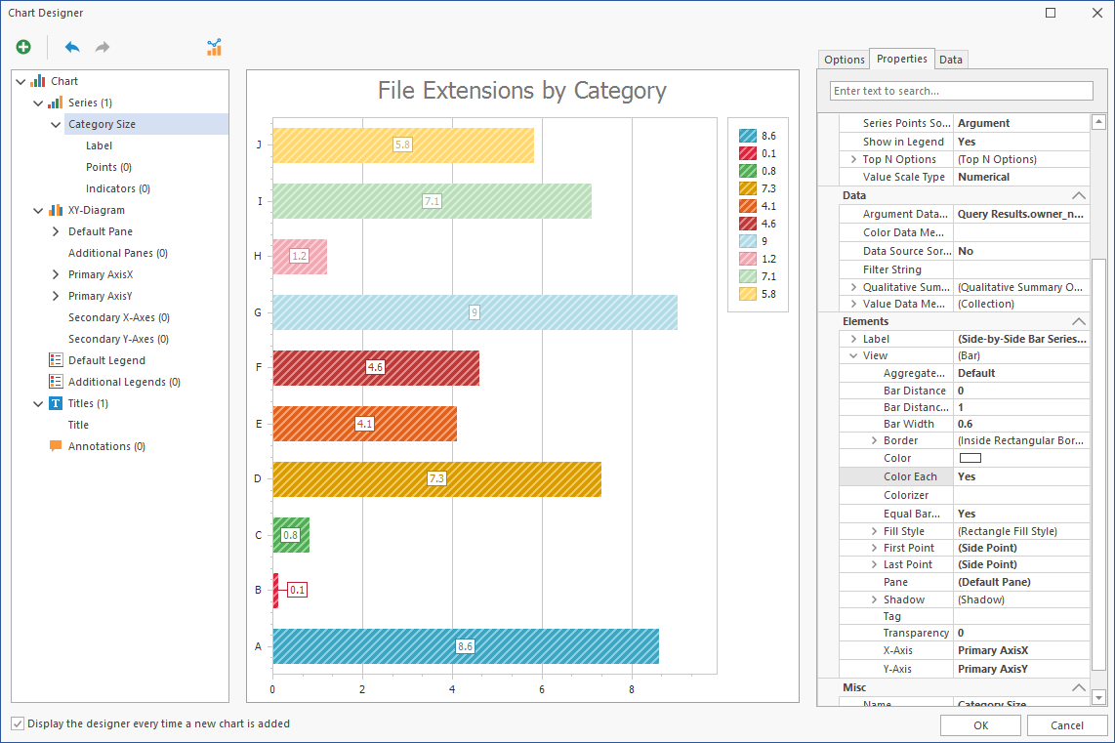Expand the Fill Style property
1115x743 pixels.
click(x=874, y=531)
